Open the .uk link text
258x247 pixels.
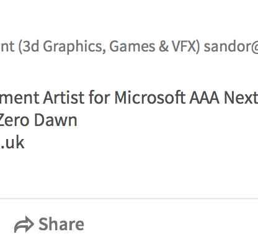(12, 142)
